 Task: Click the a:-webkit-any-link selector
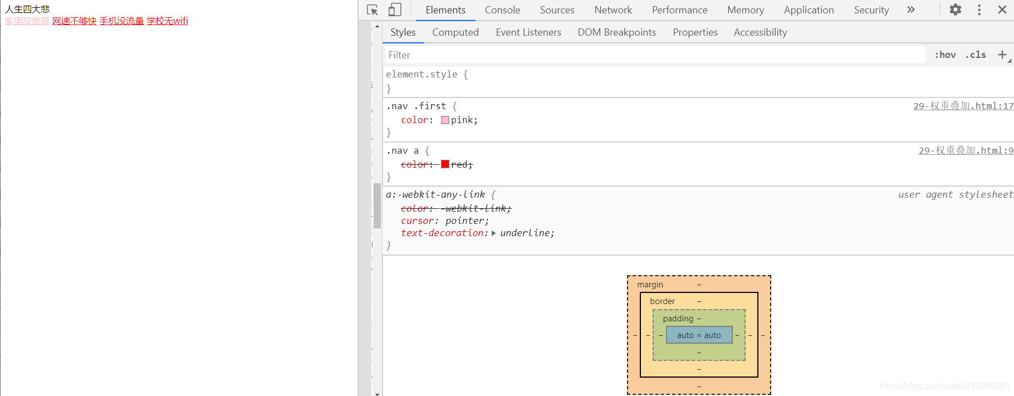(435, 194)
